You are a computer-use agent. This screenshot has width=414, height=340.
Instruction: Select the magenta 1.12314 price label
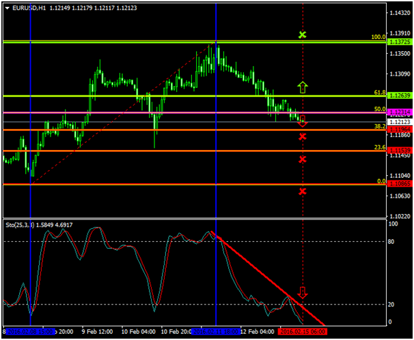click(398, 112)
